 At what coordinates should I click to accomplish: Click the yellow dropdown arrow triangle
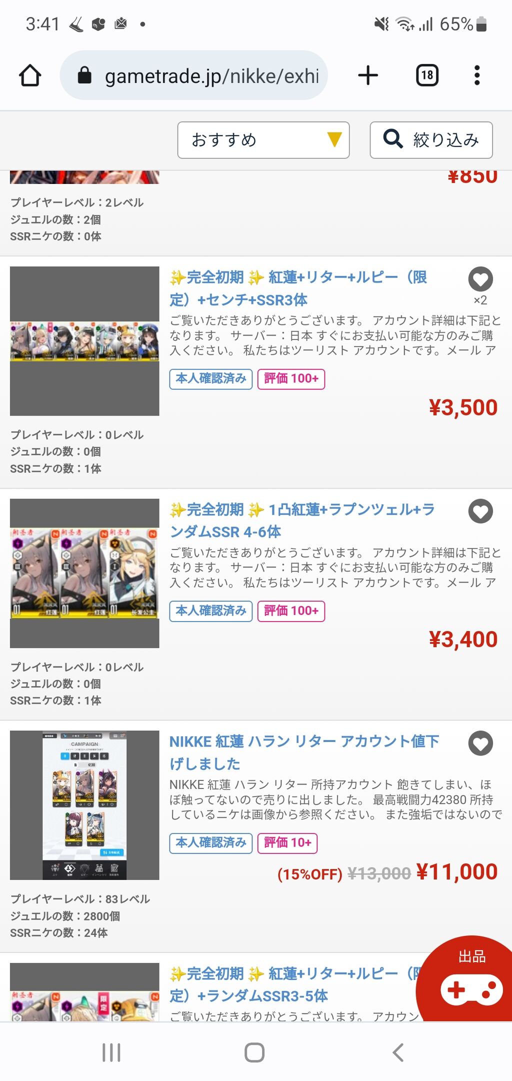[334, 139]
